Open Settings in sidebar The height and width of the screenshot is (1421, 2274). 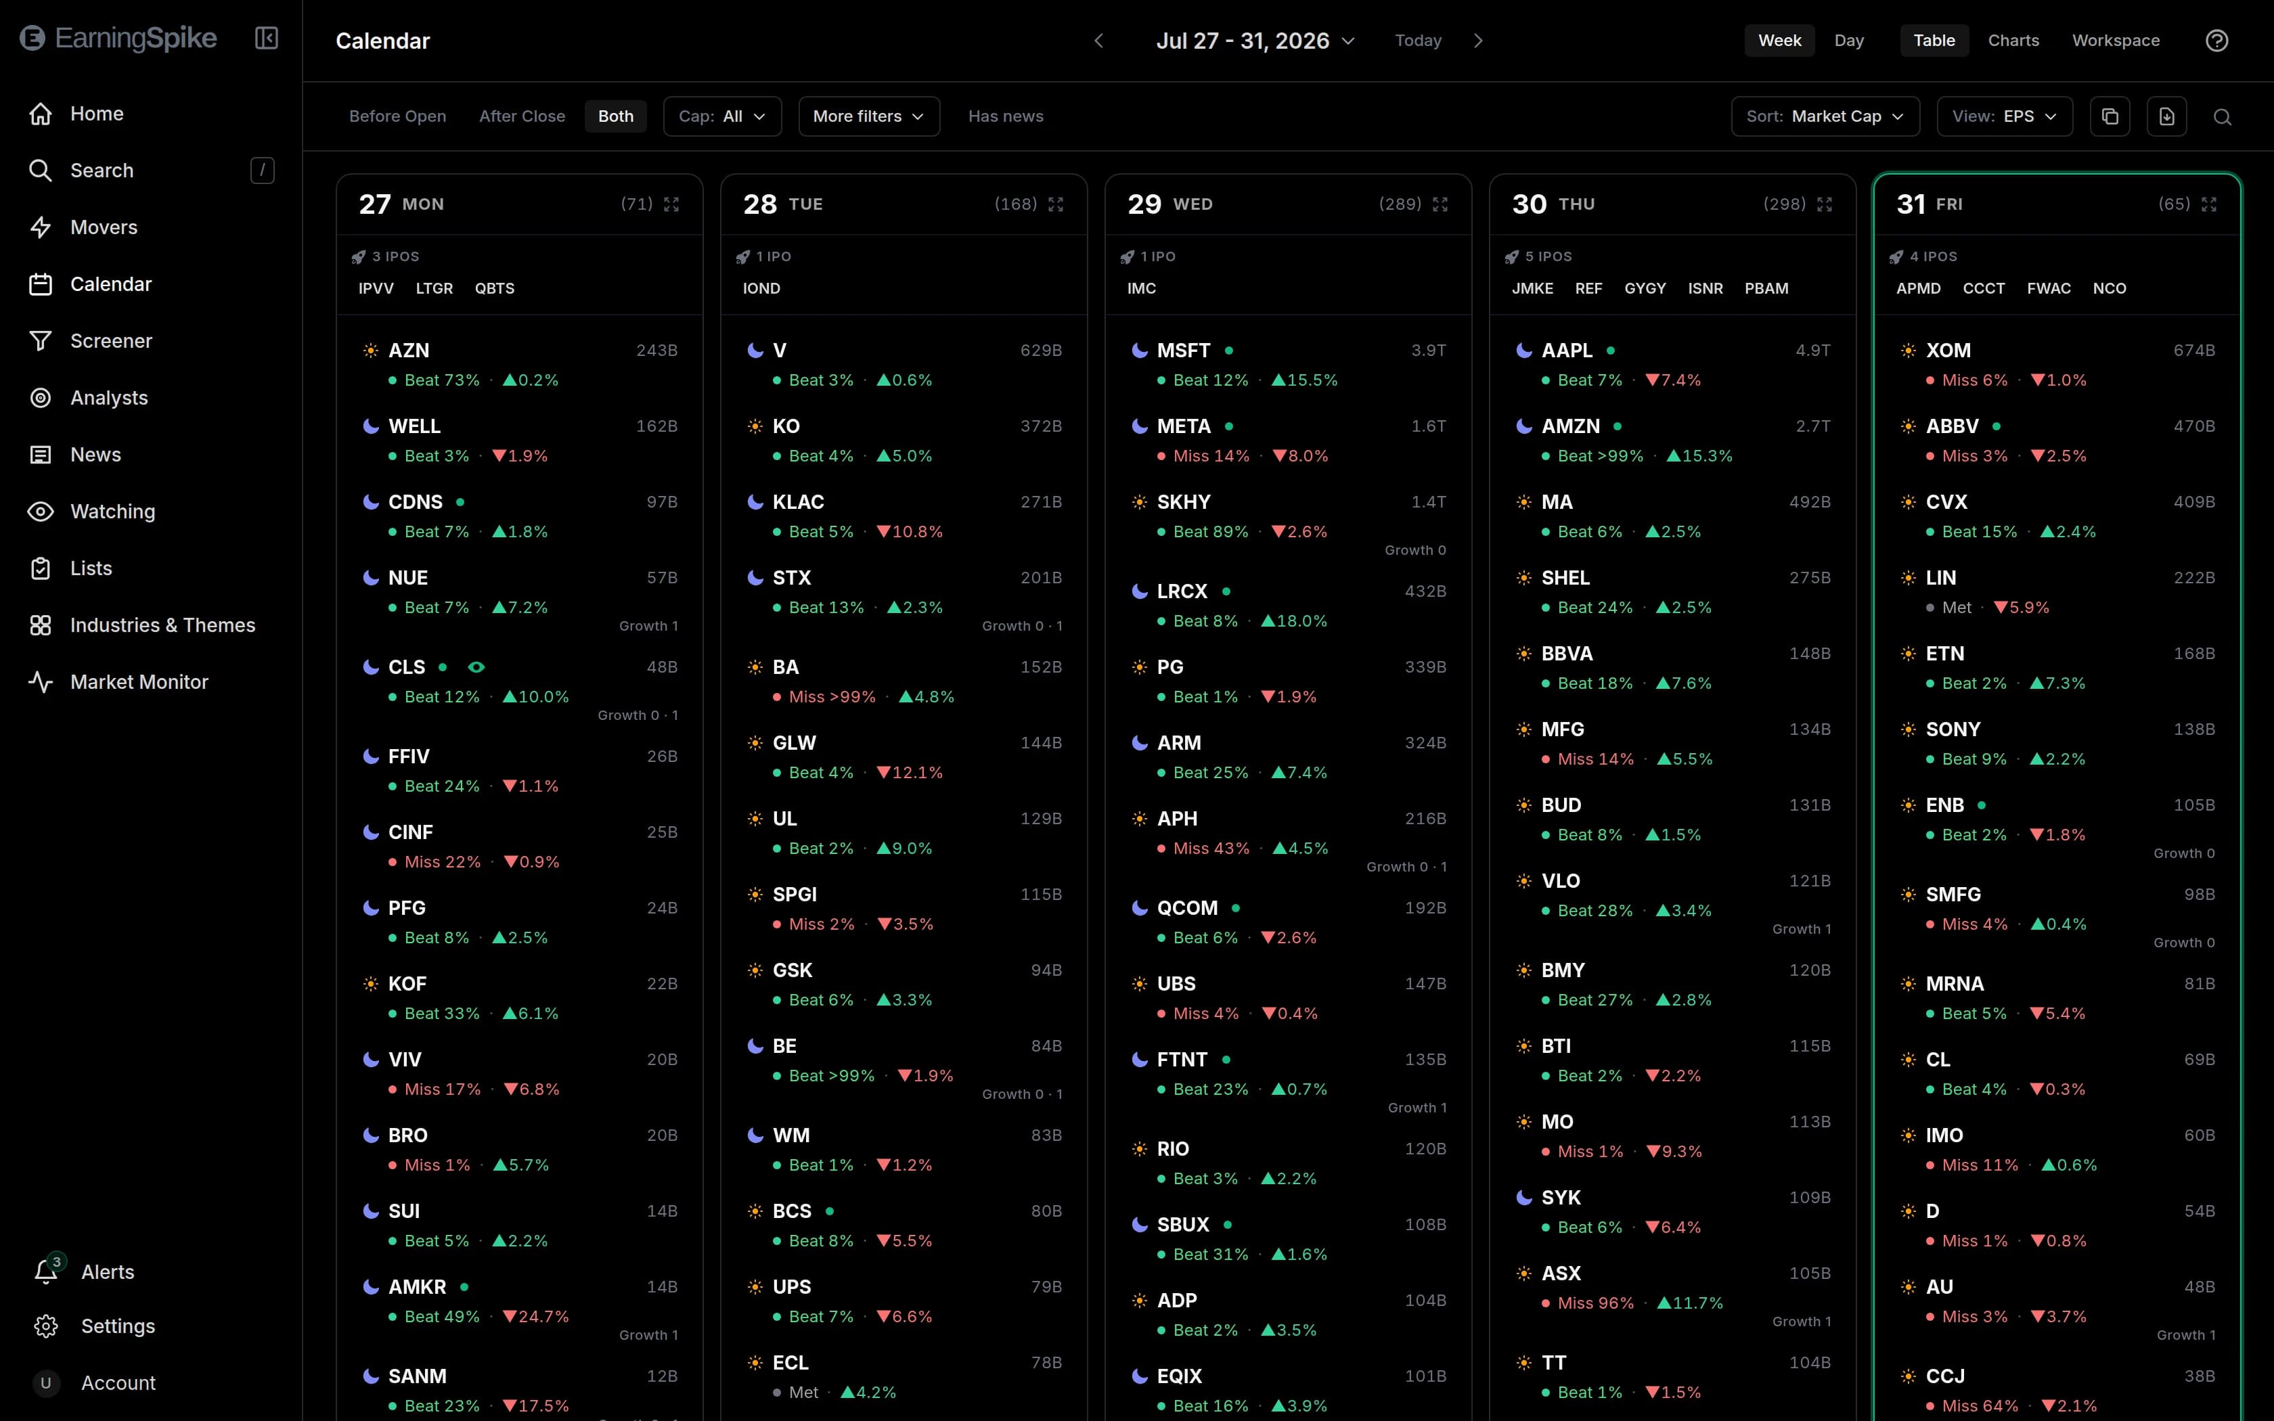150,1326
